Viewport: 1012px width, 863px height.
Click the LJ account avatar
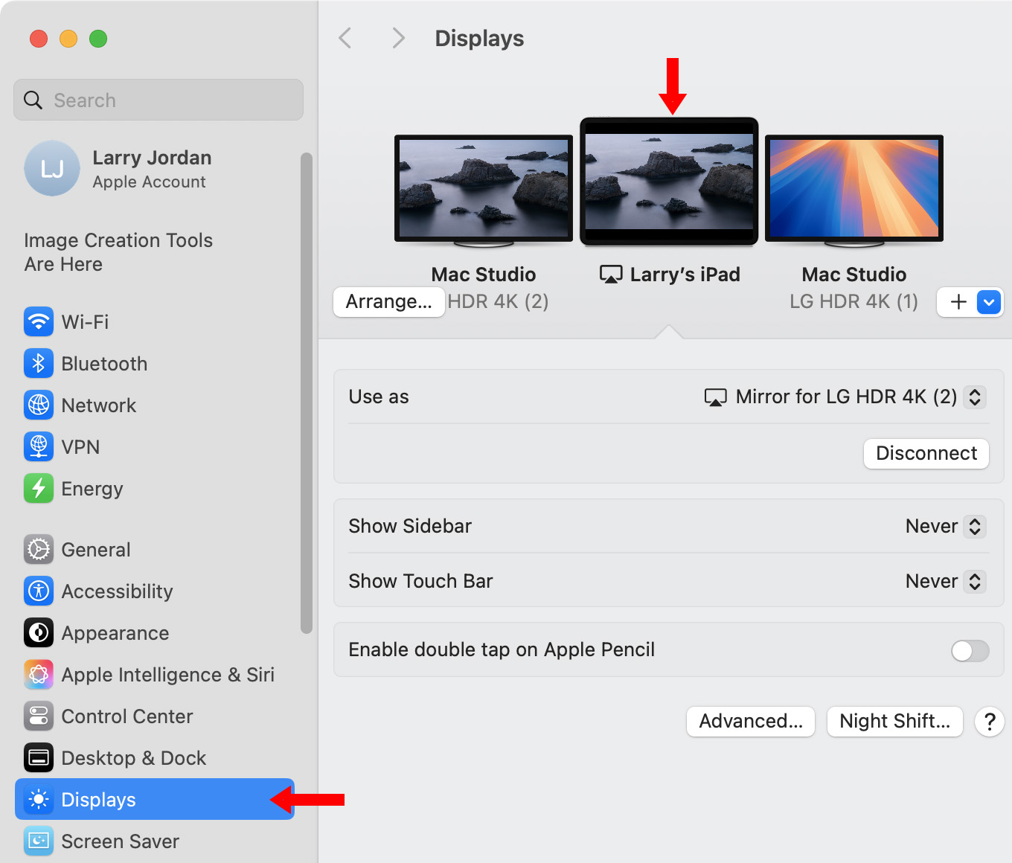(x=52, y=168)
